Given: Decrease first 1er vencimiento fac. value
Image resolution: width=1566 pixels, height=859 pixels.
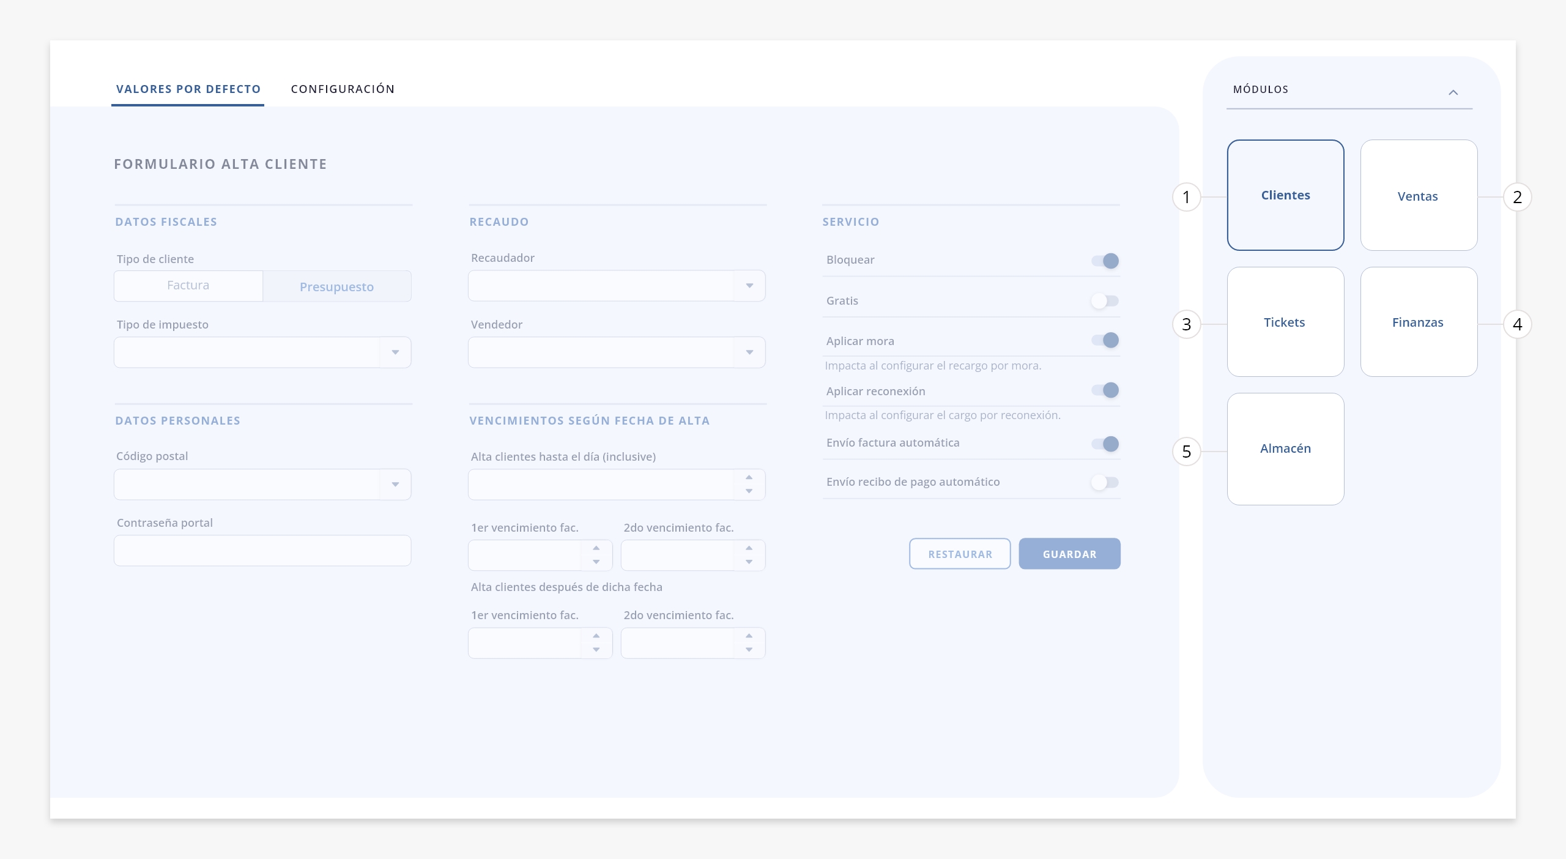Looking at the screenshot, I should [x=596, y=562].
